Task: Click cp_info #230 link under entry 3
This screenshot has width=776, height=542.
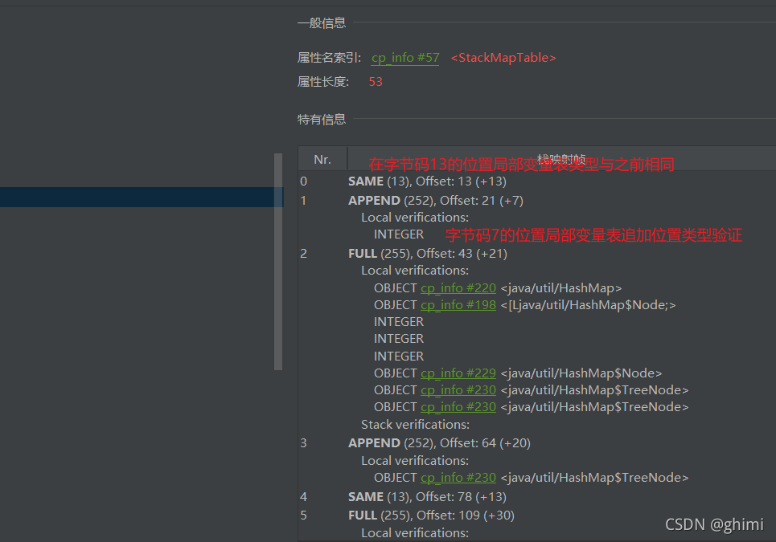Action: tap(458, 477)
